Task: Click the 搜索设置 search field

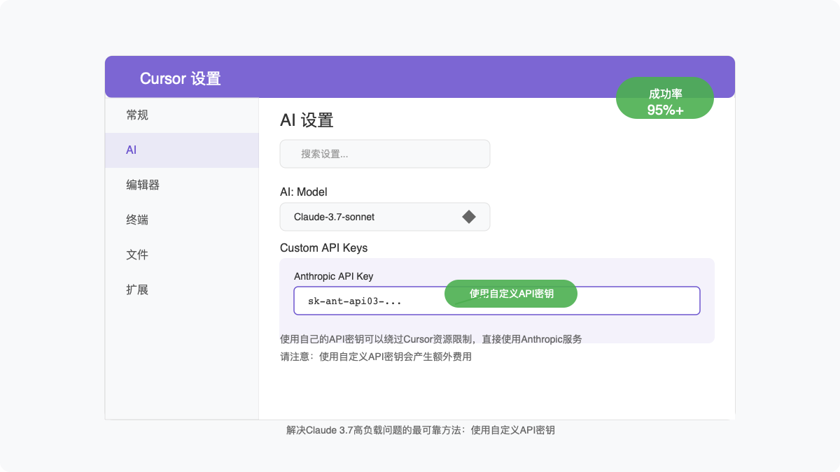Action: point(385,154)
